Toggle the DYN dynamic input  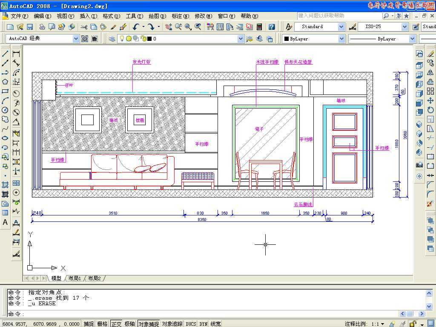(203, 324)
